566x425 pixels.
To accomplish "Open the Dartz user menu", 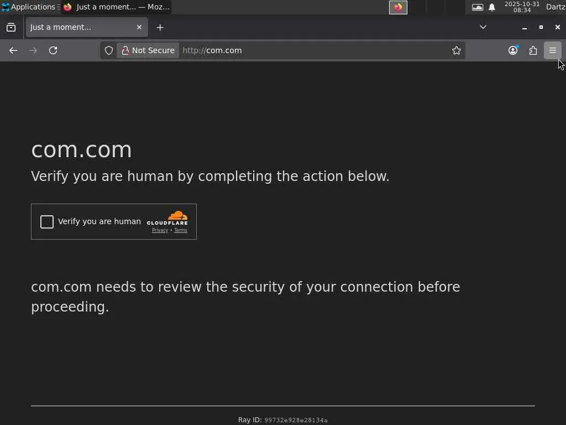I will (x=555, y=7).
